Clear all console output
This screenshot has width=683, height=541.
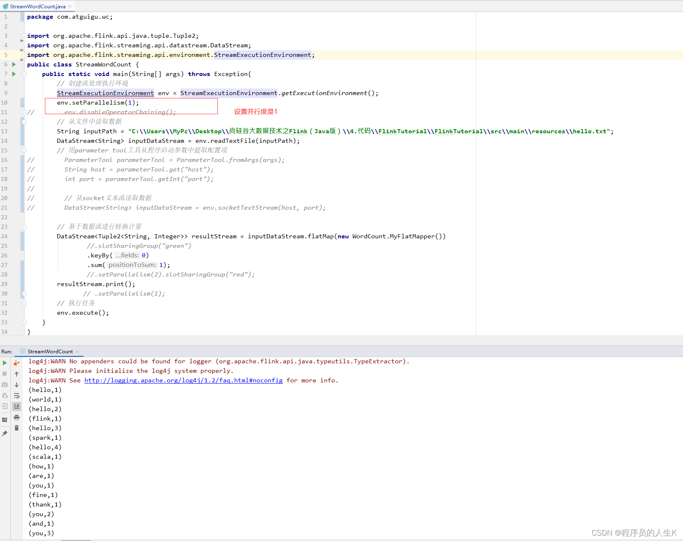point(17,428)
